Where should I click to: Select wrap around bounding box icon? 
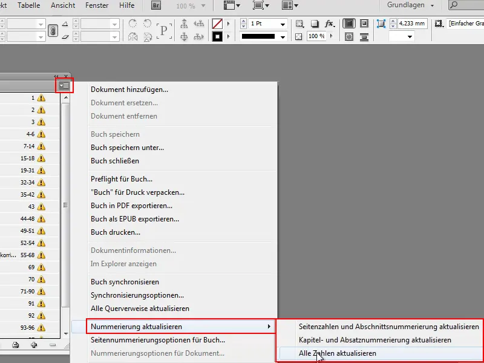364,24
